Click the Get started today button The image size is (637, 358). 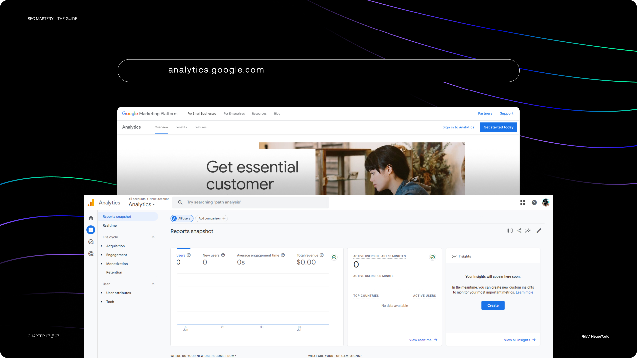click(x=498, y=127)
